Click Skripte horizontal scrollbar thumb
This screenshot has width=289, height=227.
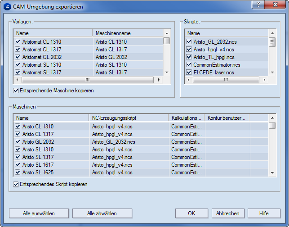coord(226,80)
